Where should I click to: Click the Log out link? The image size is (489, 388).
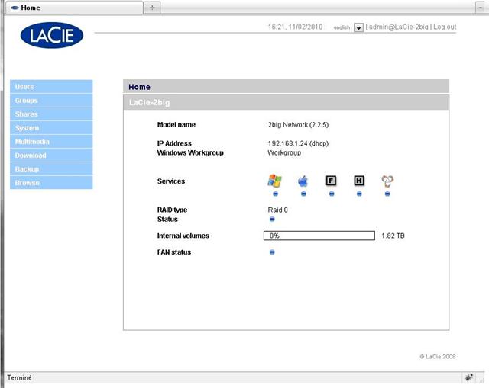[444, 27]
